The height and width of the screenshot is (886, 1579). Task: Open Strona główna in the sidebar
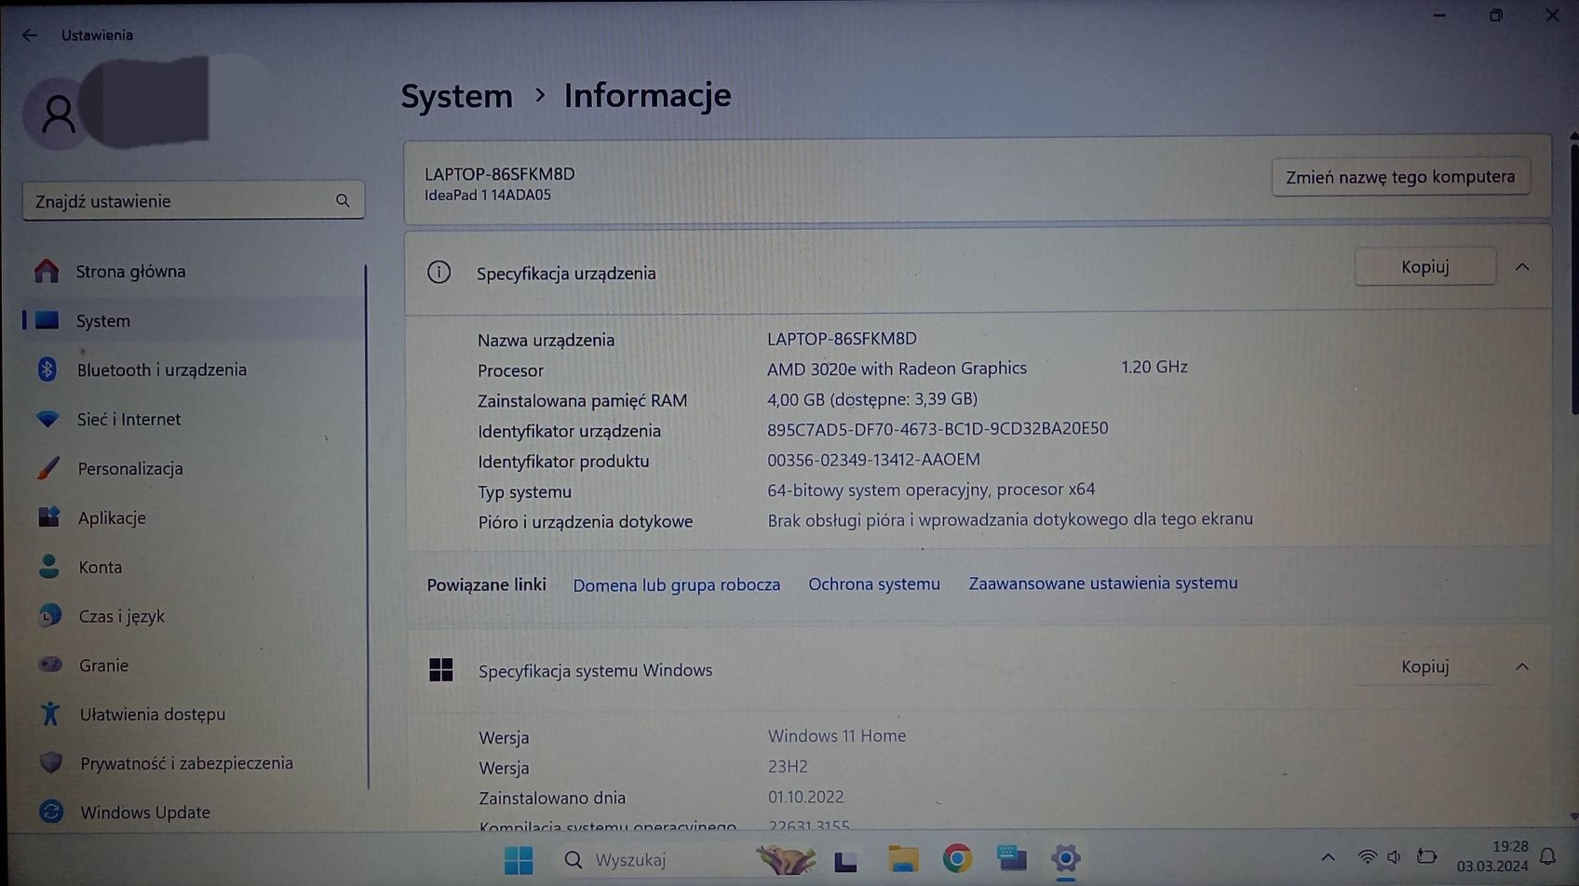coord(130,271)
